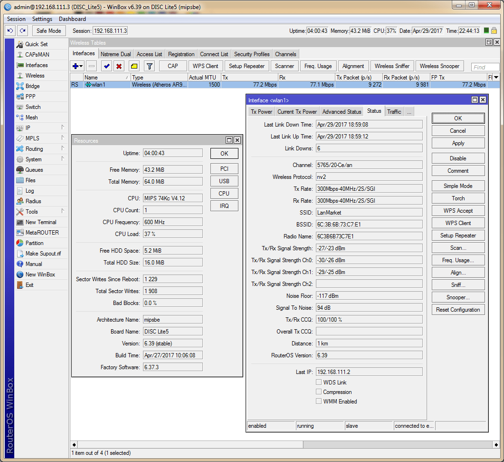Viewport: 504px width, 462px height.
Task: Show more tabs via the ... tab
Action: tap(409, 112)
